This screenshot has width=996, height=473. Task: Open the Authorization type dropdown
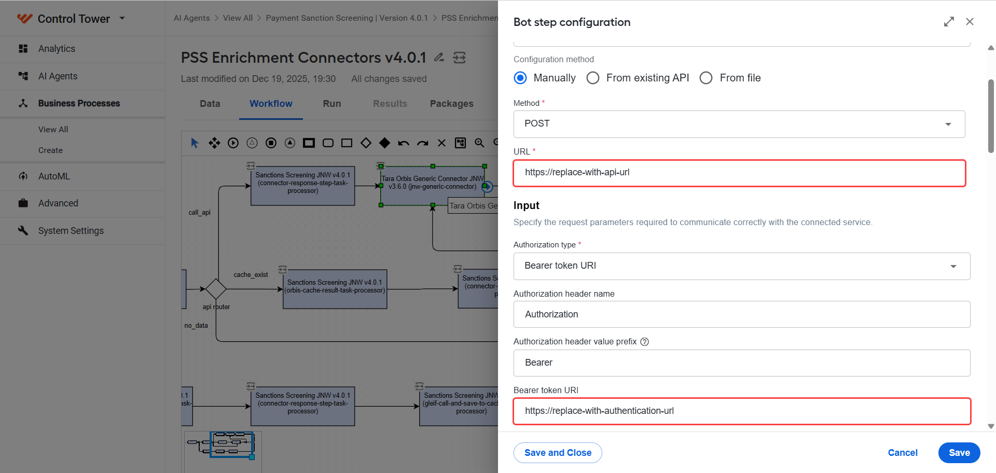tap(742, 266)
